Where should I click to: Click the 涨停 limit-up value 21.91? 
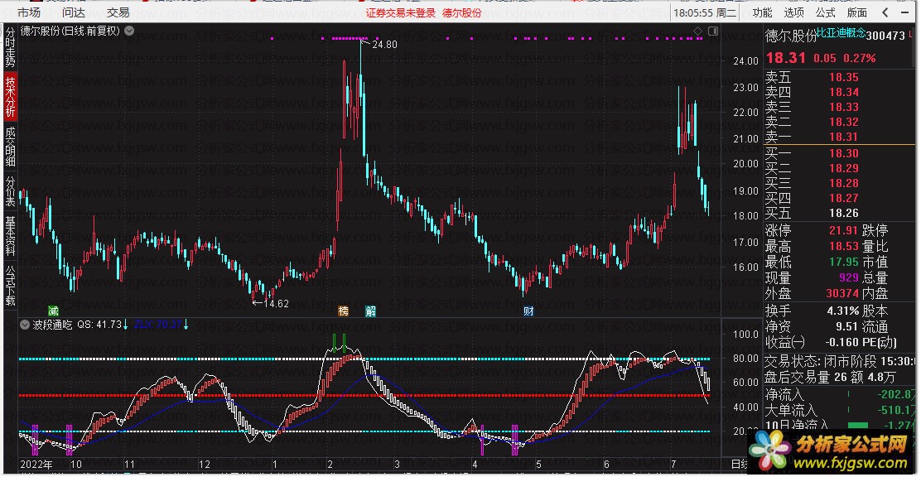pos(843,230)
